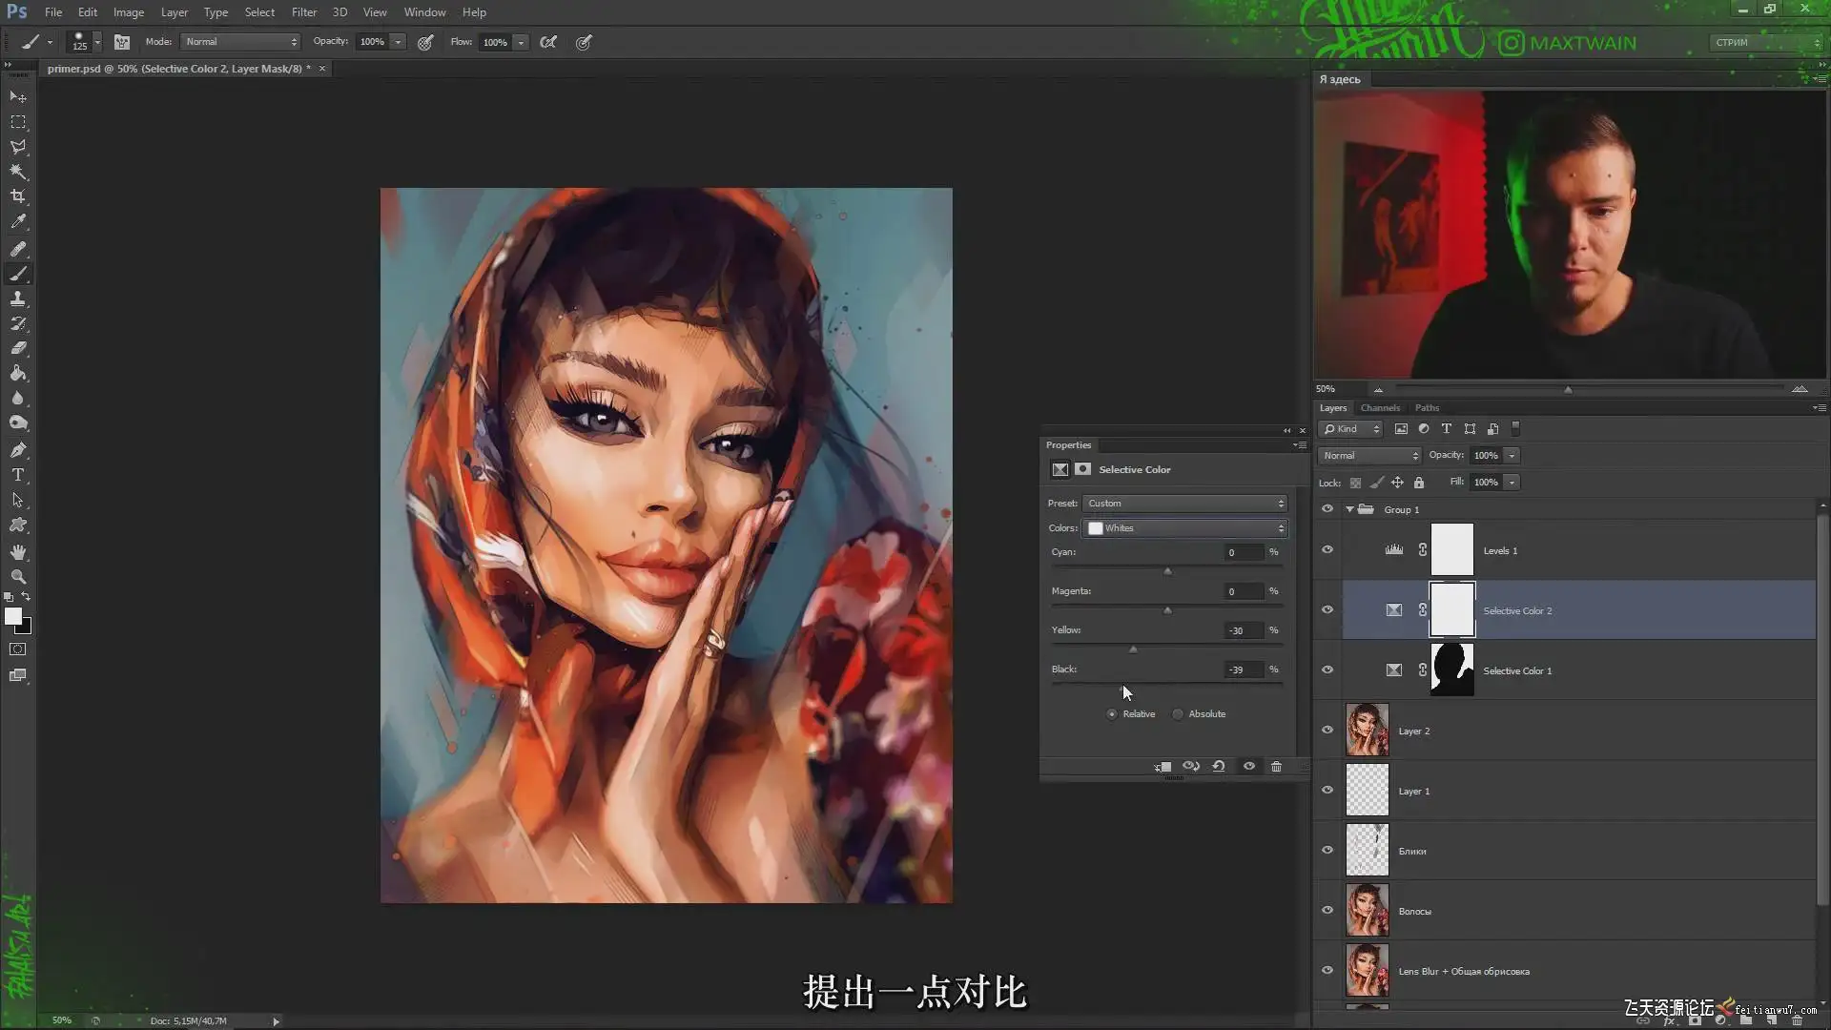This screenshot has height=1030, width=1831.
Task: Open the Filter menu
Action: point(303,12)
